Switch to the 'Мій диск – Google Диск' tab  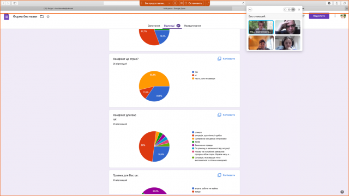[x=174, y=9]
